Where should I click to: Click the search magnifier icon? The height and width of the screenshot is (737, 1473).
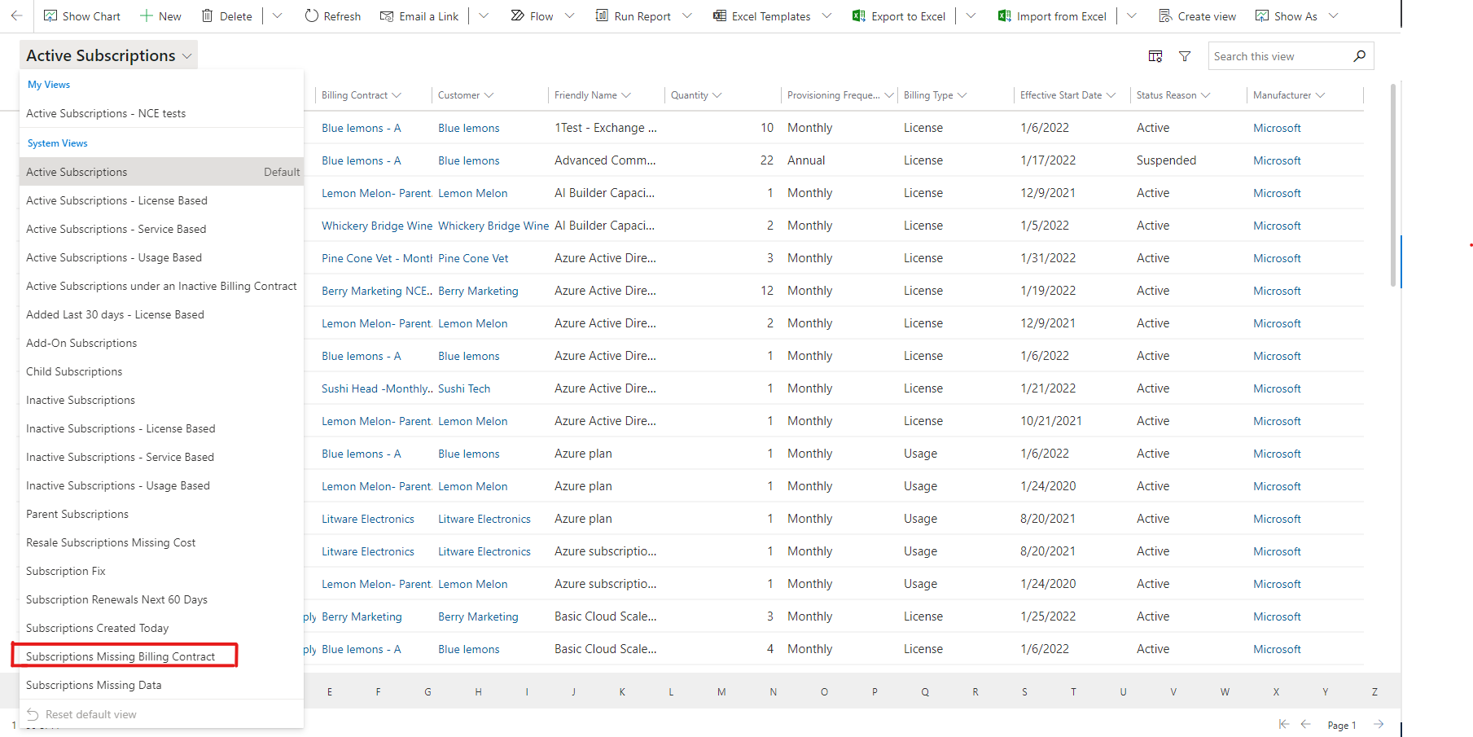coord(1359,56)
